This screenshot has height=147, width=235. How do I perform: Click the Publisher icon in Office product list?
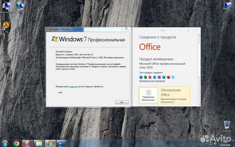pyautogui.click(x=164, y=77)
